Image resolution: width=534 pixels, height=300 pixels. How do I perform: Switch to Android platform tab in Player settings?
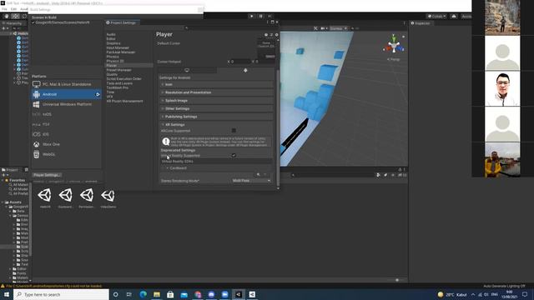245,70
